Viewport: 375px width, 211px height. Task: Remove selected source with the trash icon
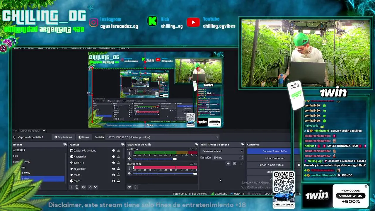click(77, 187)
